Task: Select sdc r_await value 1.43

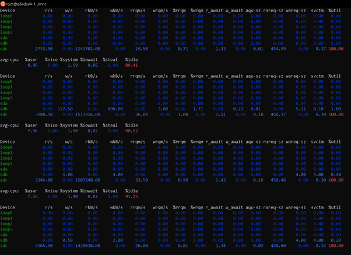Action: [220, 180]
